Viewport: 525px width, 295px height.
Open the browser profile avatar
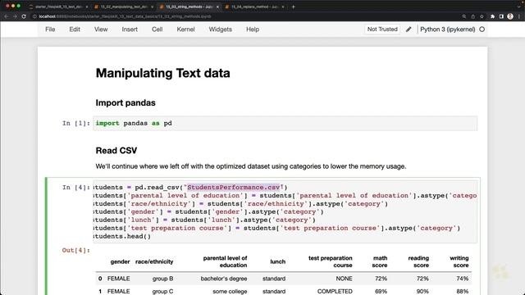pyautogui.click(x=510, y=16)
